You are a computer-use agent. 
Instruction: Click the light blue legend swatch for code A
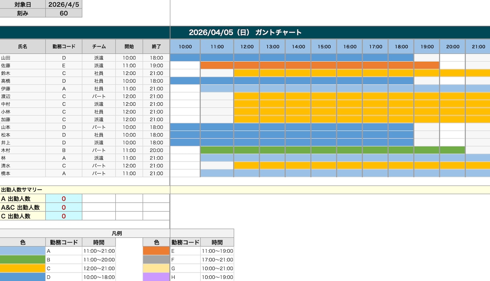click(x=22, y=251)
